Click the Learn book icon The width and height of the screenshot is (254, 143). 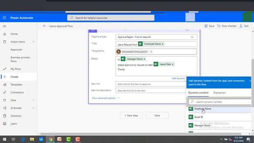point(5,124)
